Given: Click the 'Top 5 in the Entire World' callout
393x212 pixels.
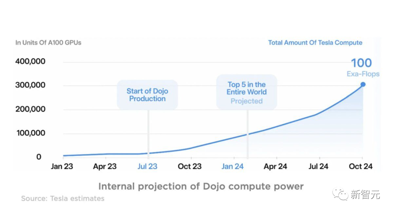Looking at the screenshot, I should [x=247, y=92].
